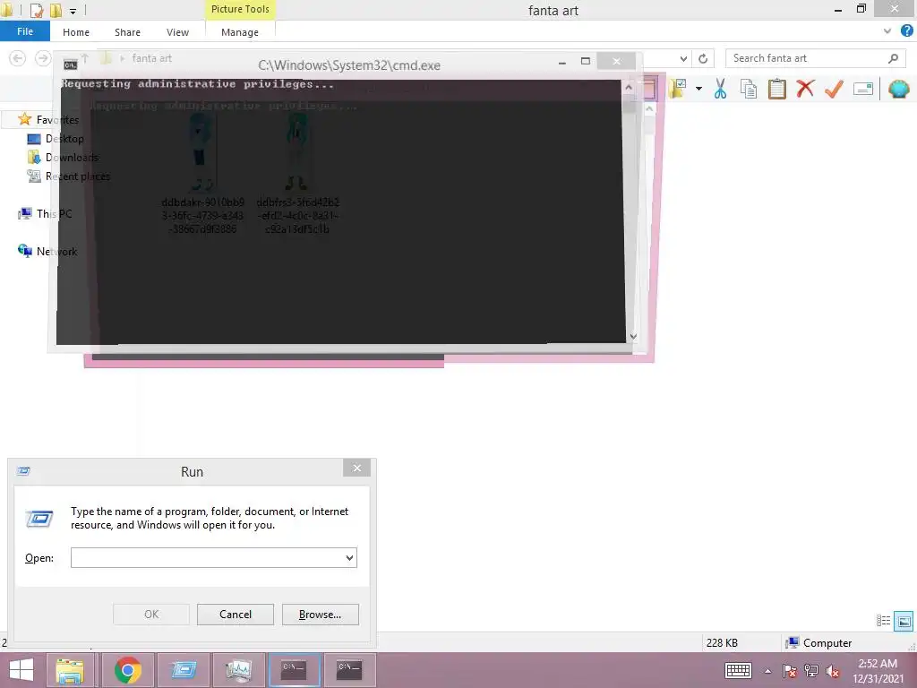
Task: Open Google Chrome from the taskbar
Action: [127, 670]
